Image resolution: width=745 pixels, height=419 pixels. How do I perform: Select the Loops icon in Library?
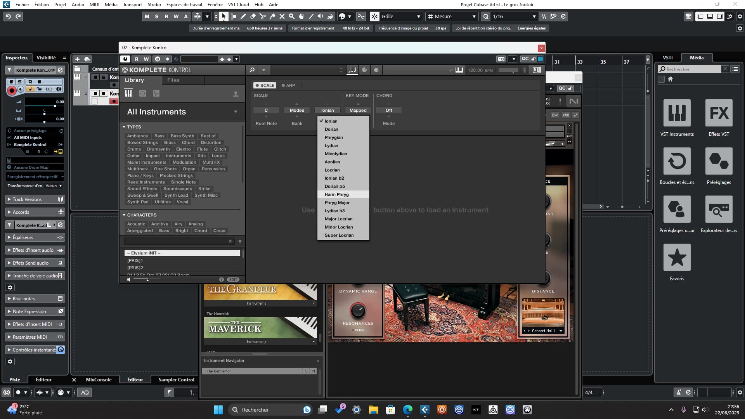click(x=142, y=93)
